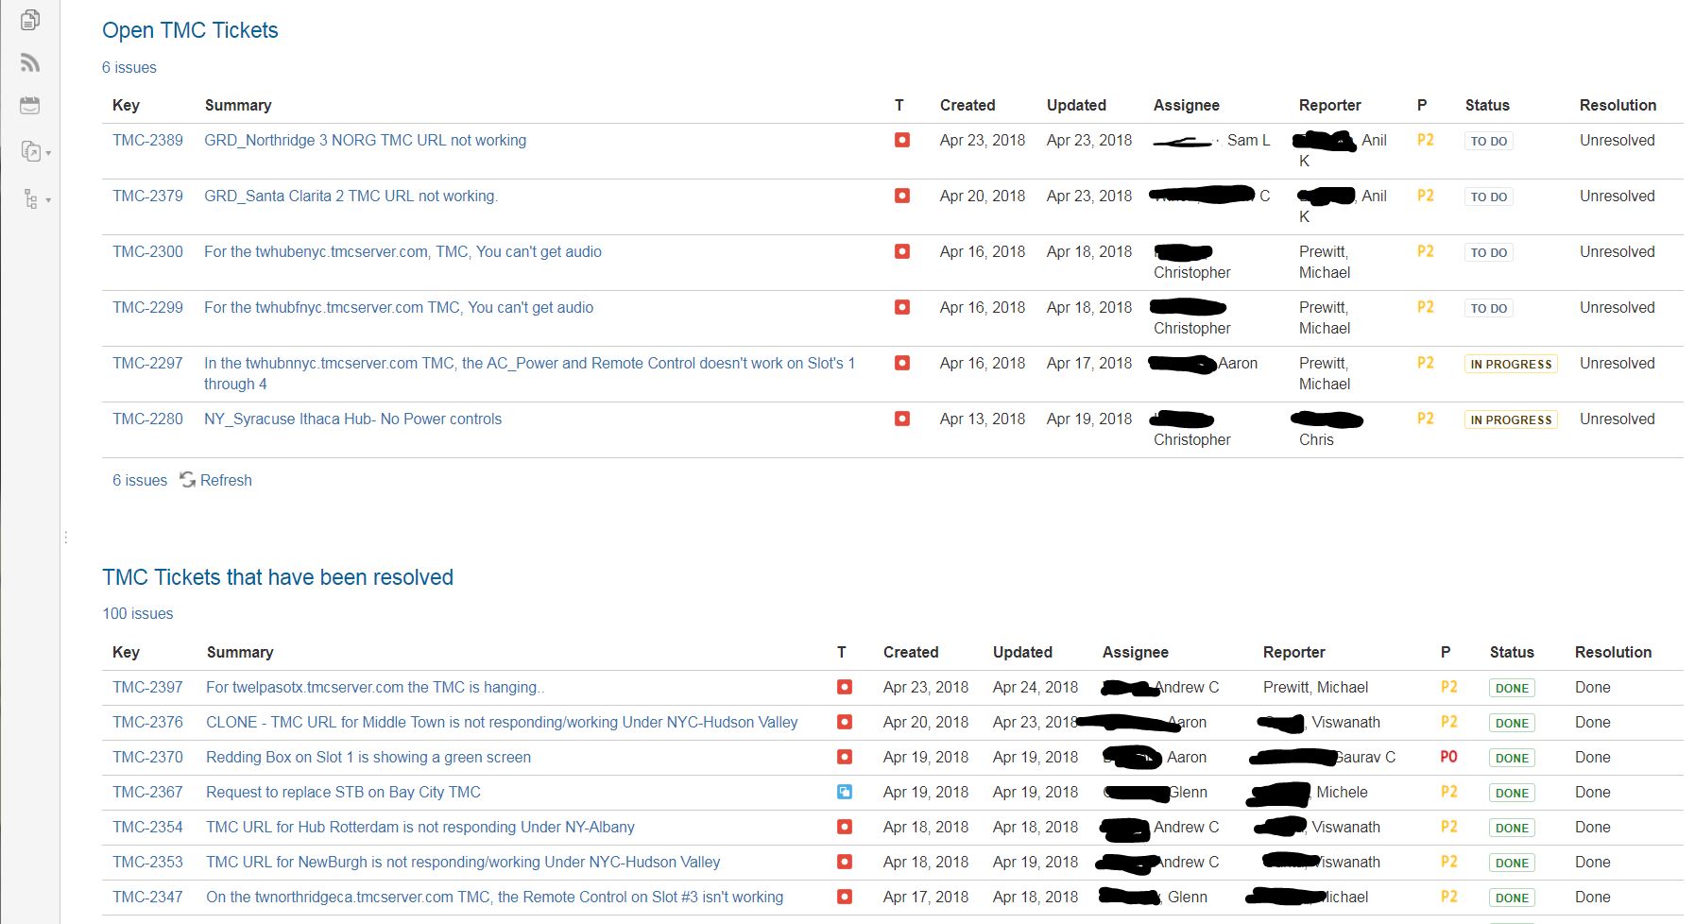Click the export pages icon in the sidebar
Image resolution: width=1695 pixels, height=924 pixels.
click(29, 151)
